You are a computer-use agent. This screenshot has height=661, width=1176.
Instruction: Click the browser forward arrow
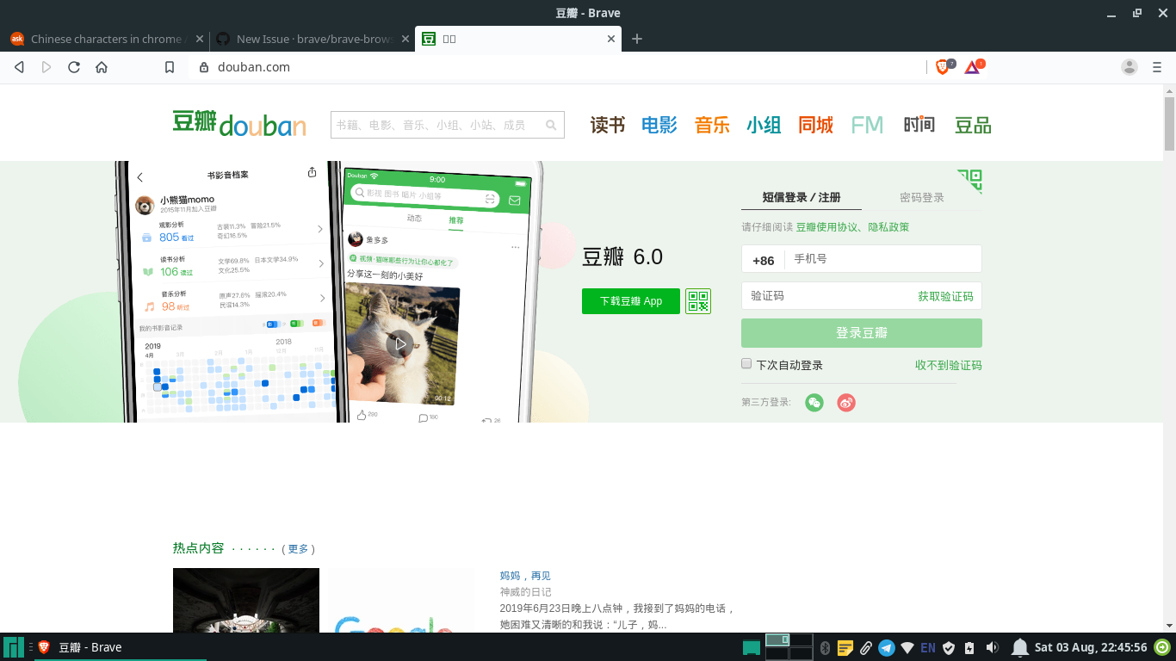tap(46, 67)
